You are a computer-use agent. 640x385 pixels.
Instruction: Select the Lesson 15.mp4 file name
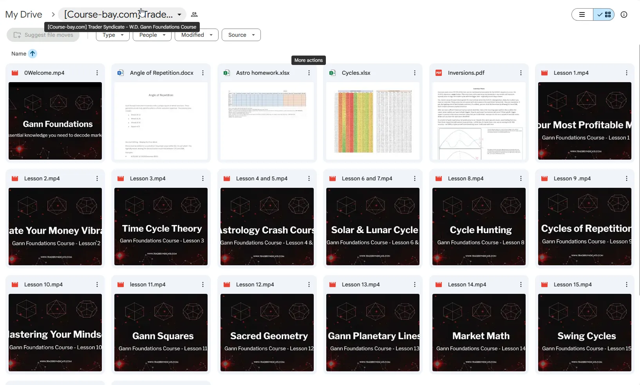[x=573, y=284]
